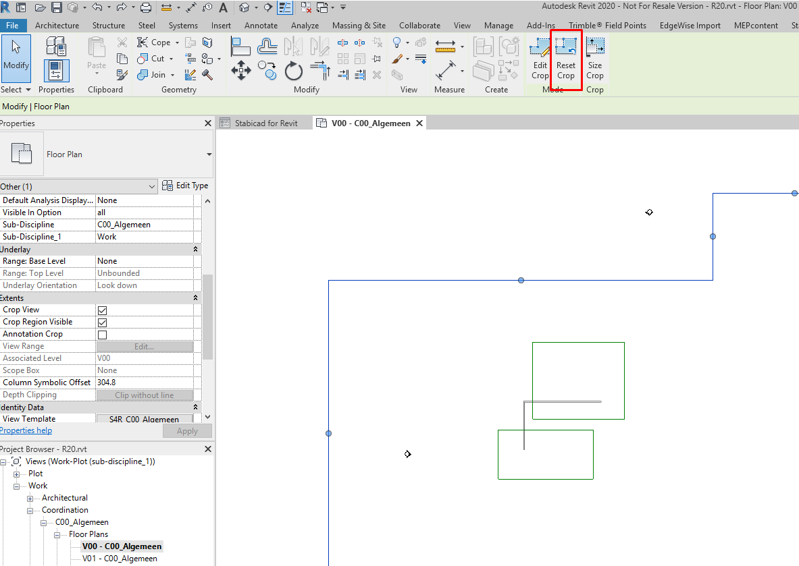Screen dimensions: 799x566
Task: Click the Column Symbolic Offset value field
Action: (145, 383)
